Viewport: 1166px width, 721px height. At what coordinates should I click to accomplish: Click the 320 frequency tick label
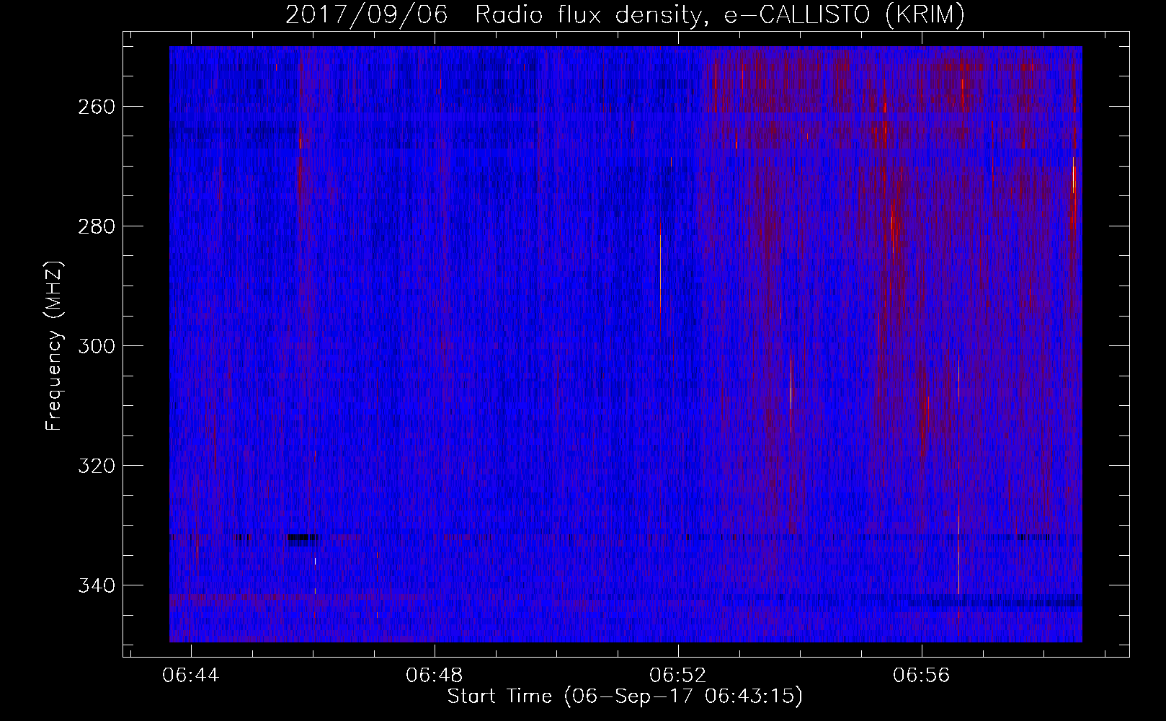pos(97,466)
